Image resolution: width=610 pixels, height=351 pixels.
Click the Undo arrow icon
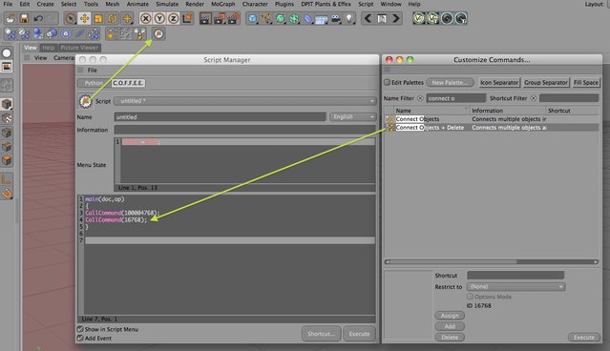[x=38, y=18]
